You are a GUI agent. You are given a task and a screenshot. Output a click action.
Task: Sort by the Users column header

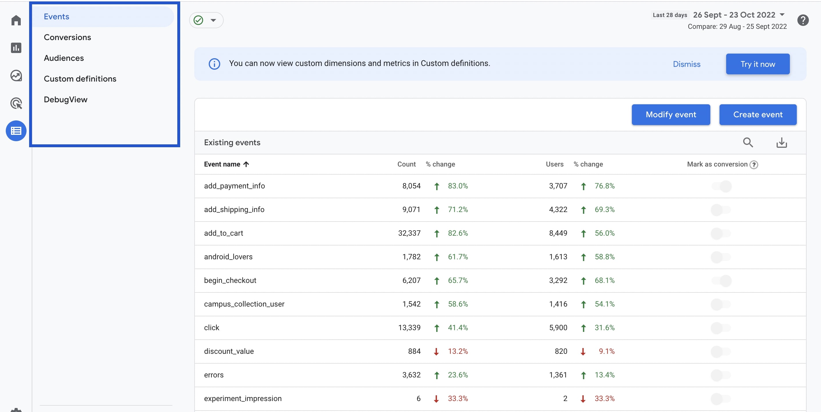point(555,165)
